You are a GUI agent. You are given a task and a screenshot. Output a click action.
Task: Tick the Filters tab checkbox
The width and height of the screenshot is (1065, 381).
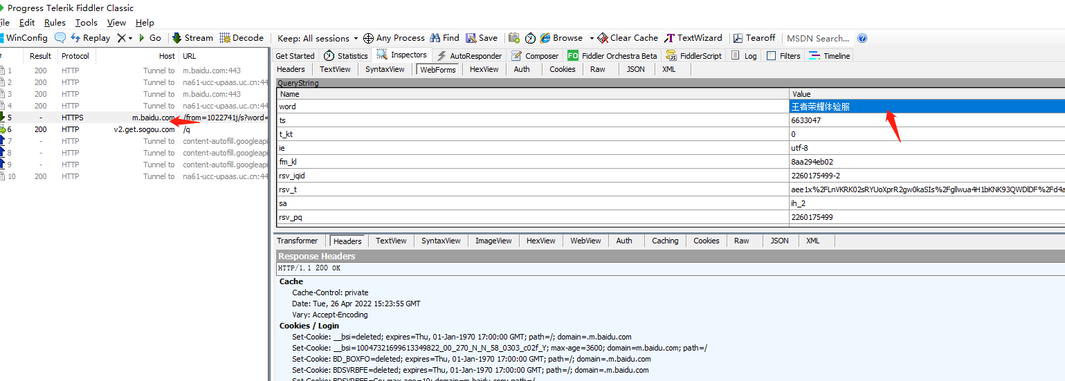772,56
